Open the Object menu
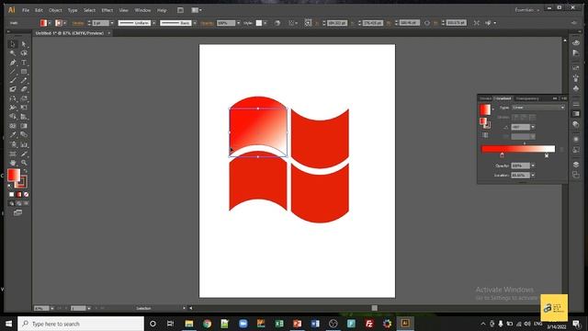This screenshot has width=588, height=331. click(55, 10)
